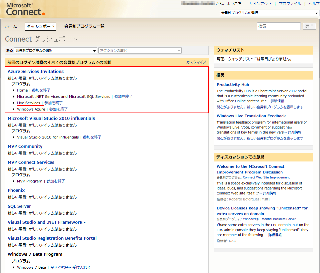Open the アクションの選択 dropdown
320x273 pixels.
pyautogui.click(x=140, y=51)
